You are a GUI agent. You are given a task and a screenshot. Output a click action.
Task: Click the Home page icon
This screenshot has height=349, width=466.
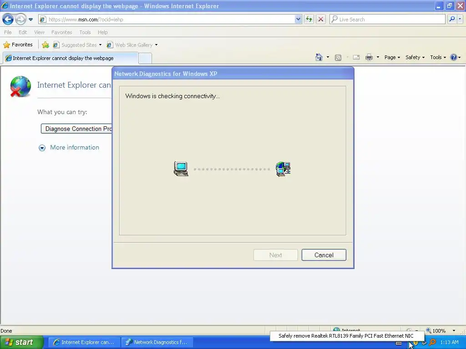[x=319, y=57]
